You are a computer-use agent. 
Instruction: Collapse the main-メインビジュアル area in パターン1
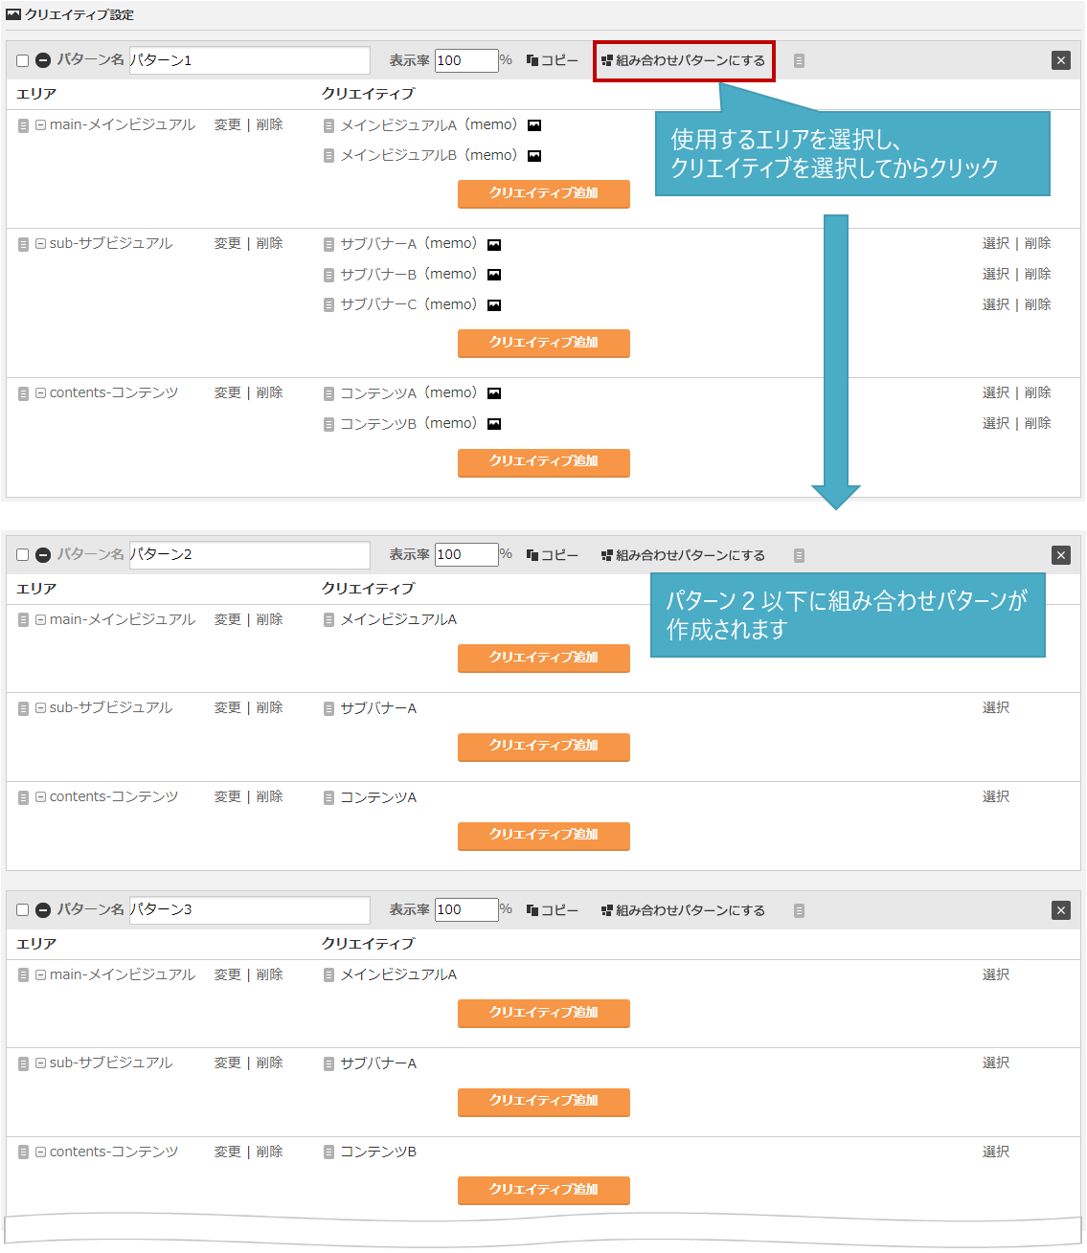(41, 125)
